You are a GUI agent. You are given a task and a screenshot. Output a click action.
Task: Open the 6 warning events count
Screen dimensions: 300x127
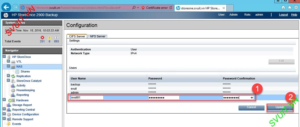point(49,41)
